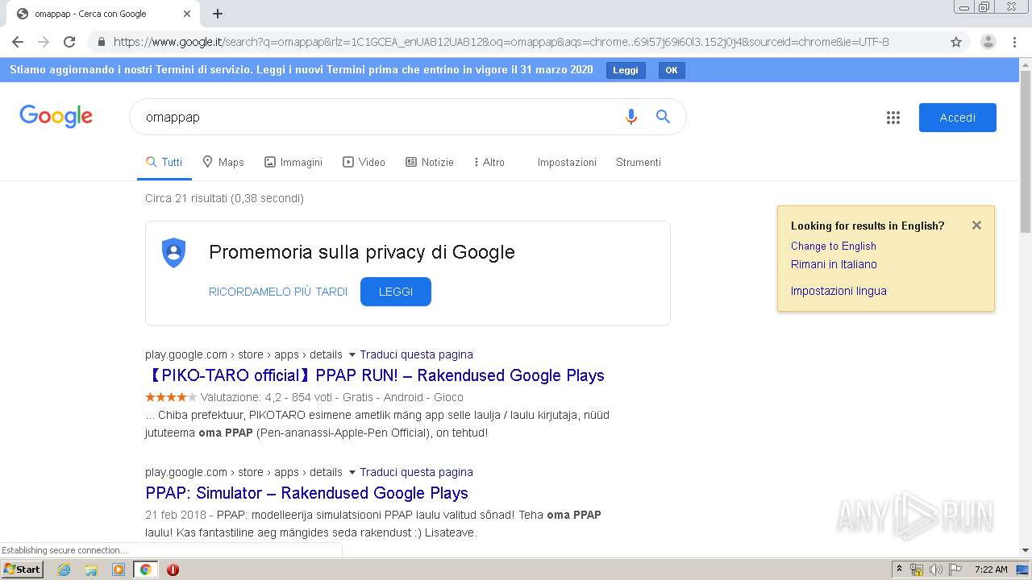Bookmark this page with the star icon
This screenshot has width=1032, height=580.
[956, 42]
